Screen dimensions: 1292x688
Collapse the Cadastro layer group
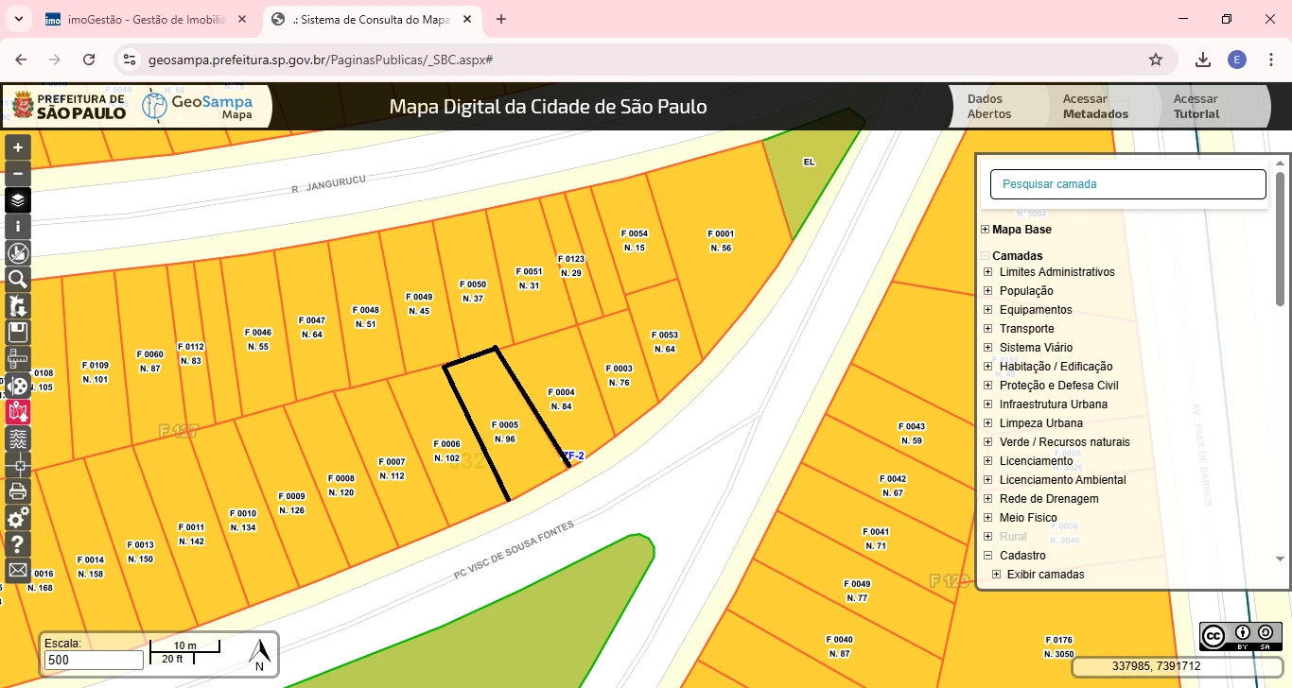click(x=988, y=556)
